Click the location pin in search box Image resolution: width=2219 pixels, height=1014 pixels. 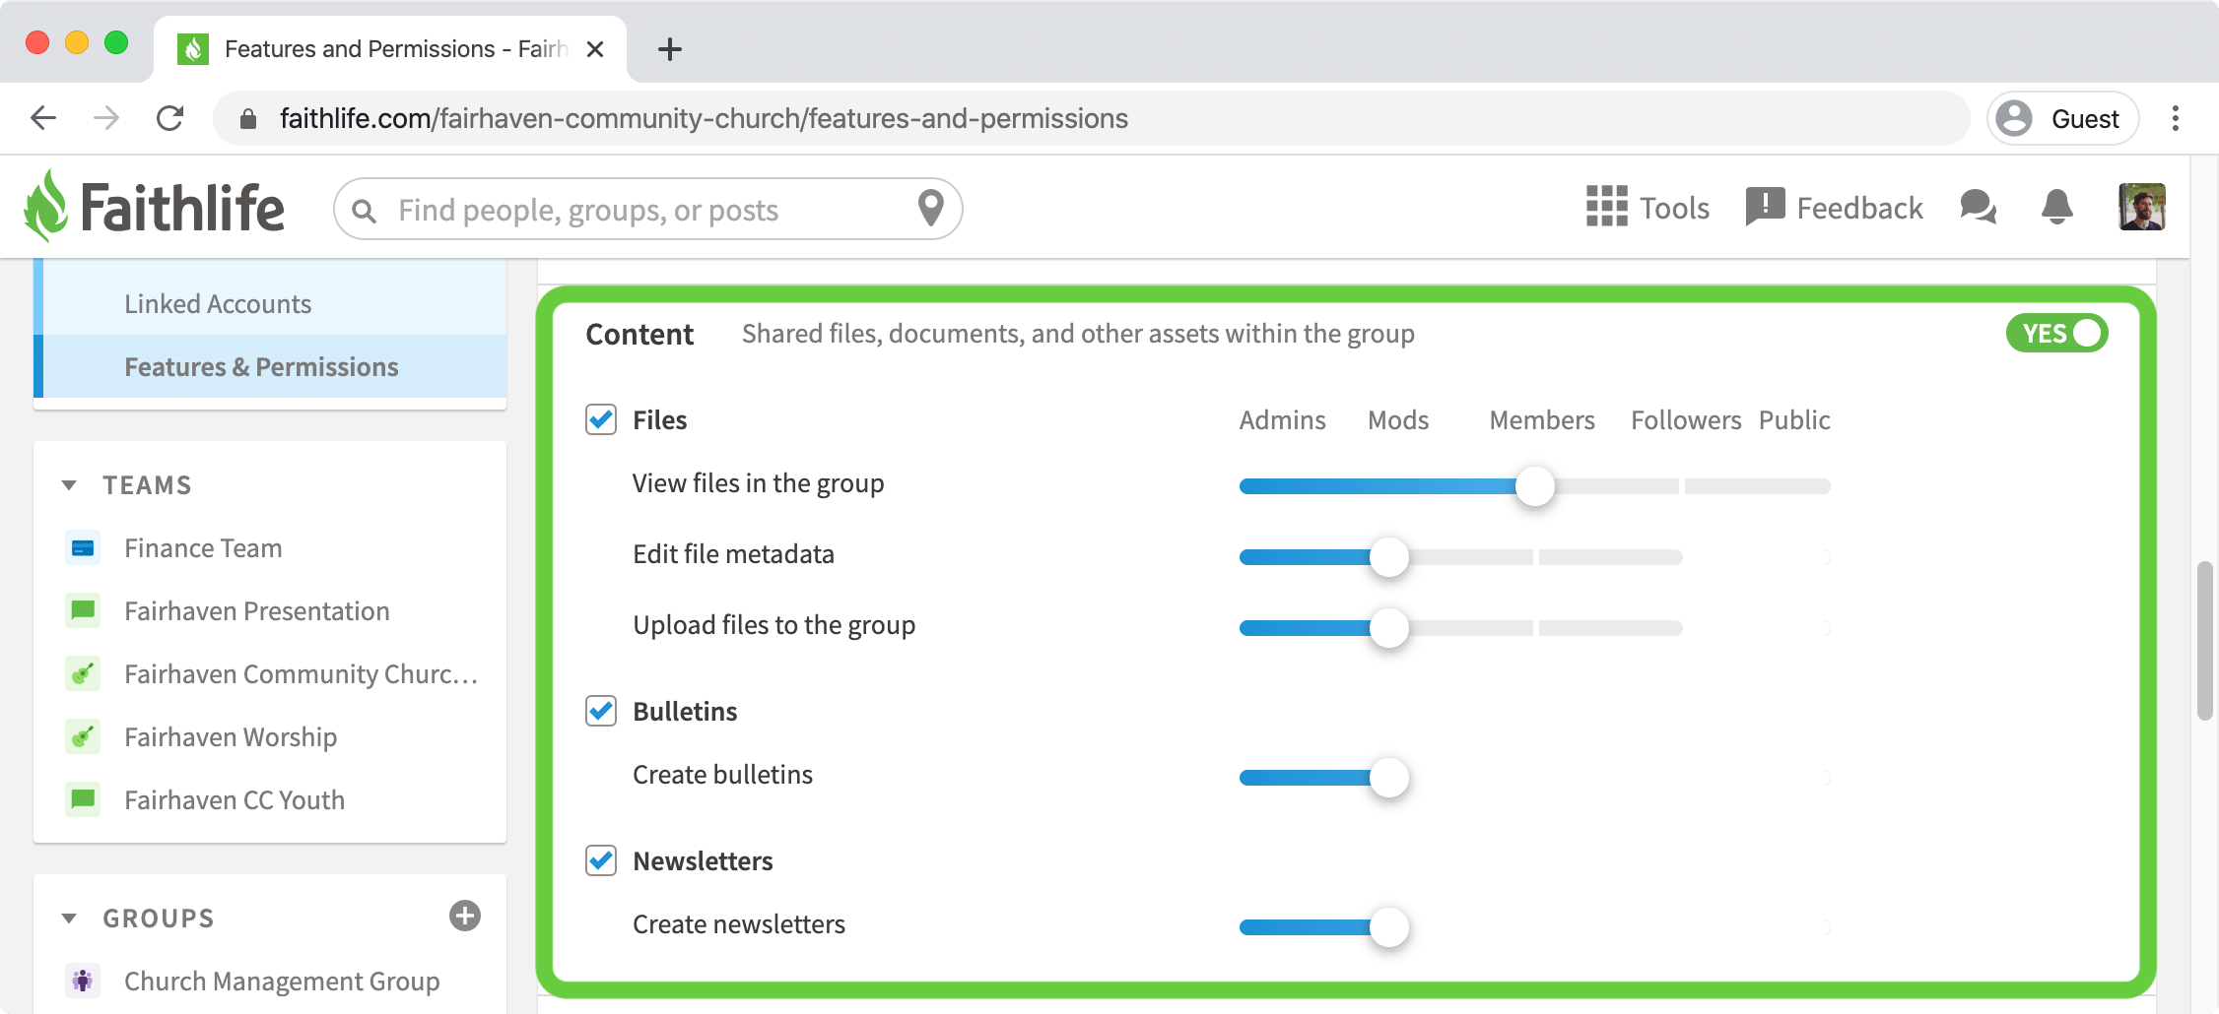[x=930, y=208]
